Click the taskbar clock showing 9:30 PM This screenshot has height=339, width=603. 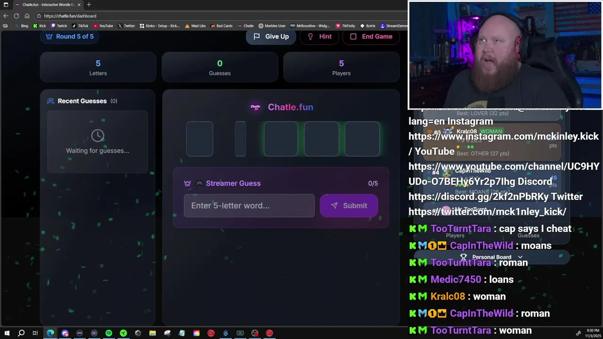coord(593,333)
